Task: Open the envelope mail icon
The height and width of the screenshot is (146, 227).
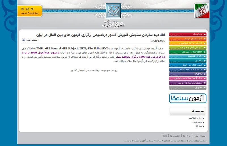Action: (x=27, y=9)
